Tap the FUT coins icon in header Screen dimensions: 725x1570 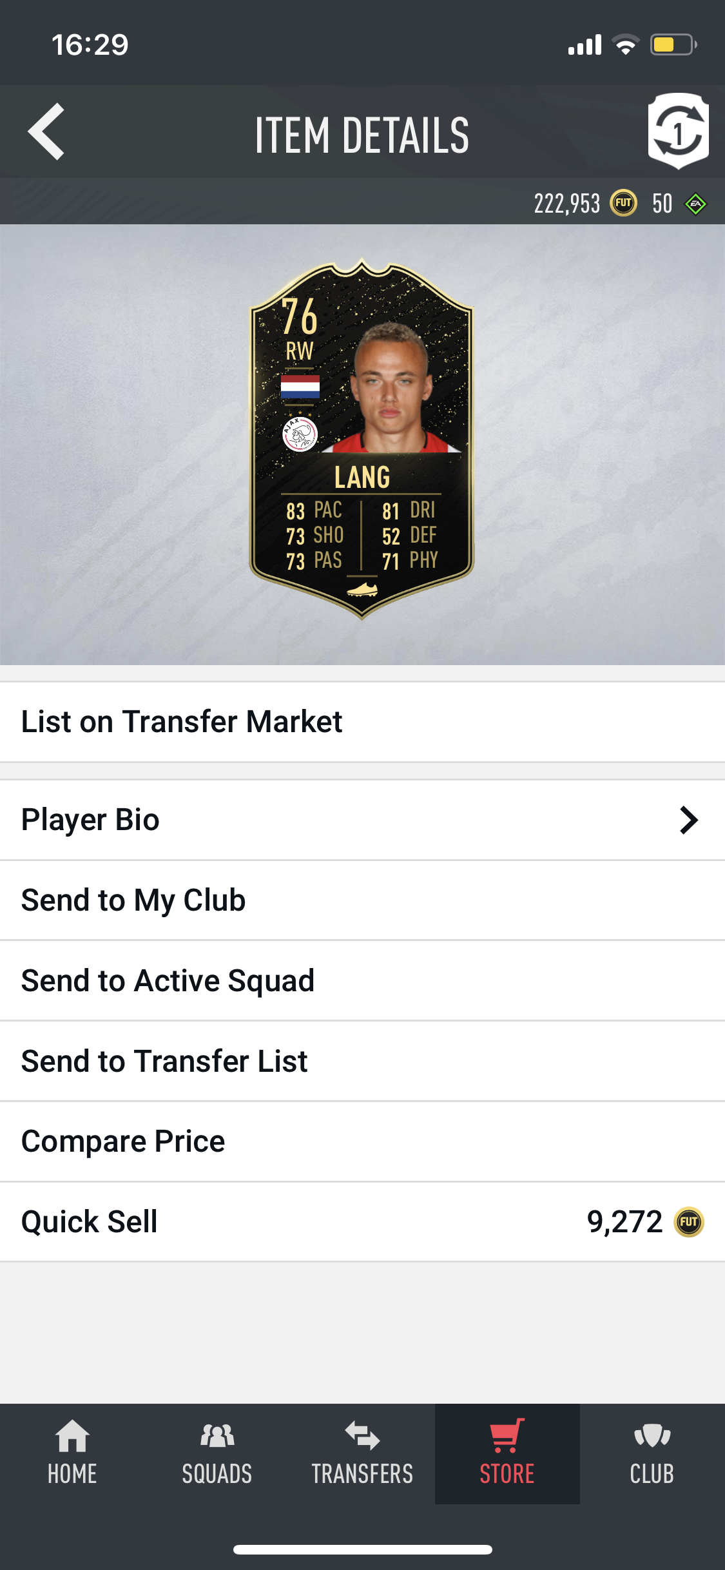(623, 204)
